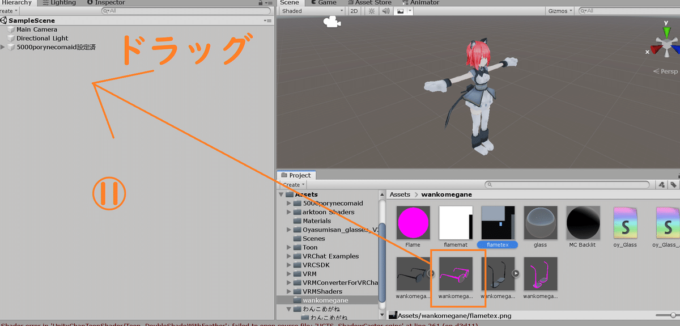Select Directional Light in Hierarchy

click(x=42, y=39)
